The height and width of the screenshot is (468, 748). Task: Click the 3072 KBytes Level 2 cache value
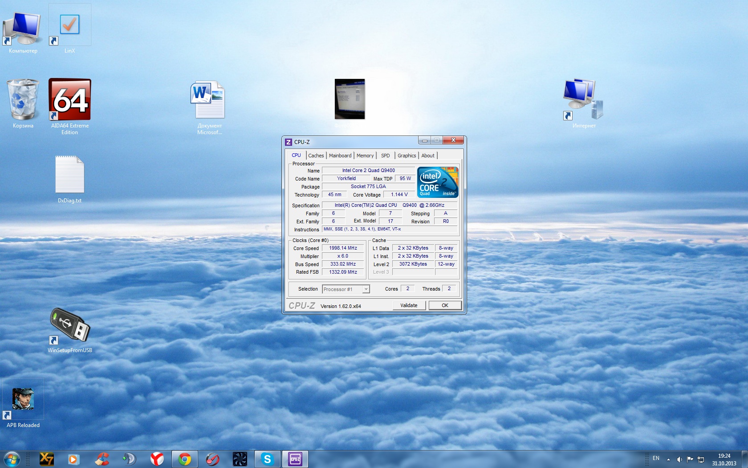(x=413, y=264)
